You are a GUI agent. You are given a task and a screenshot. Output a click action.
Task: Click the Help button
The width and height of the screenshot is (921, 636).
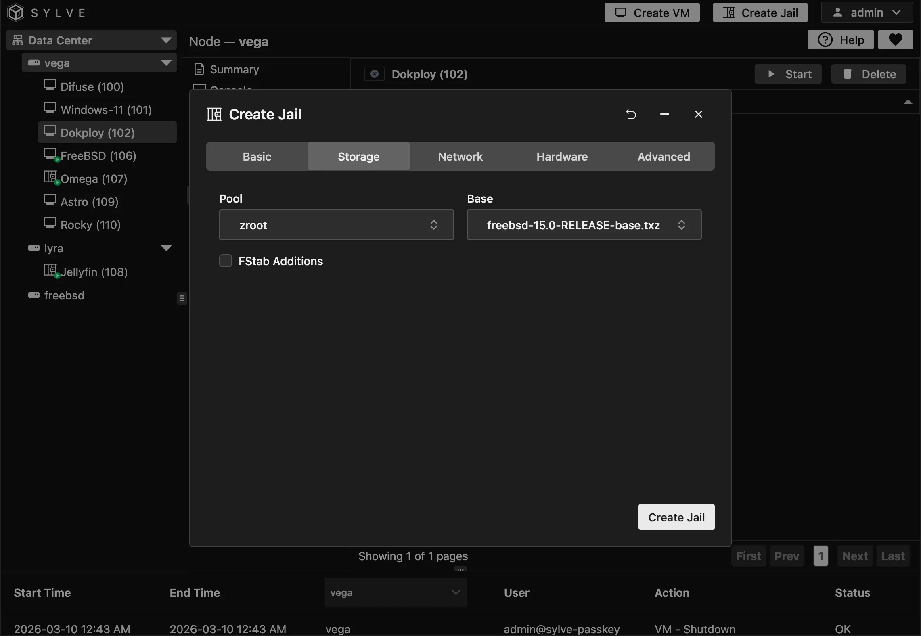(840, 40)
